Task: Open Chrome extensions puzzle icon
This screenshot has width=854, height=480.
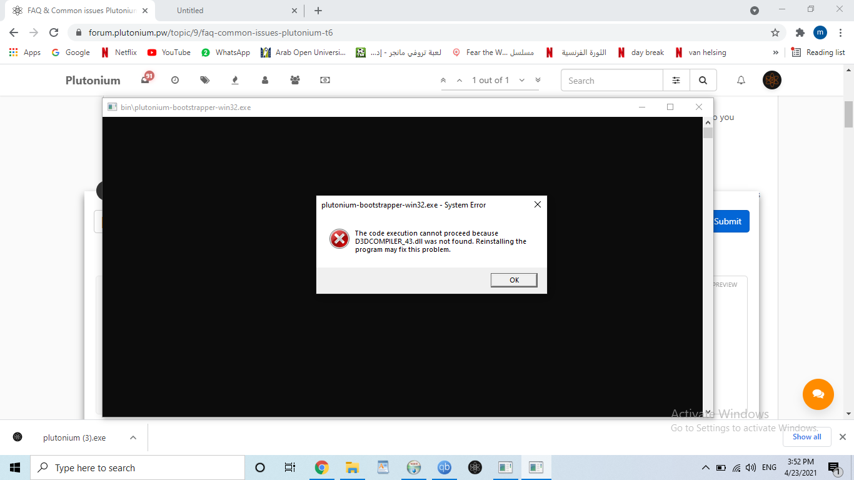Action: [800, 32]
